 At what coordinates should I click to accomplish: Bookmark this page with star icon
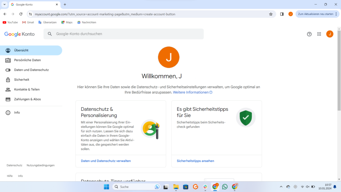(271, 14)
